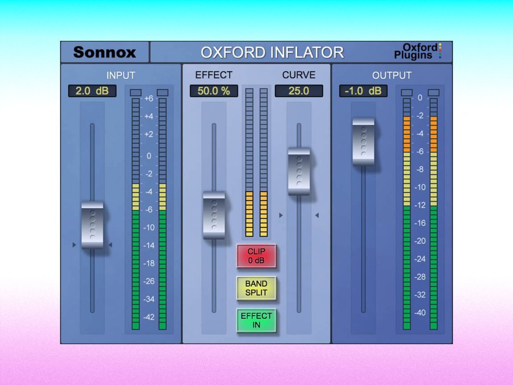
Task: Toggle the CLIP 0 dB button
Action: click(x=256, y=256)
